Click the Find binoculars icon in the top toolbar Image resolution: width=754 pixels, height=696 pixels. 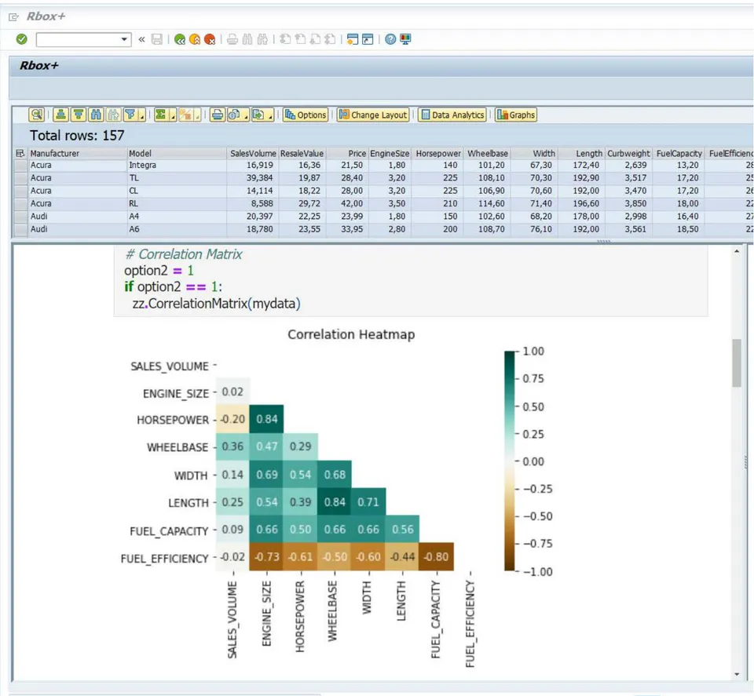point(247,39)
